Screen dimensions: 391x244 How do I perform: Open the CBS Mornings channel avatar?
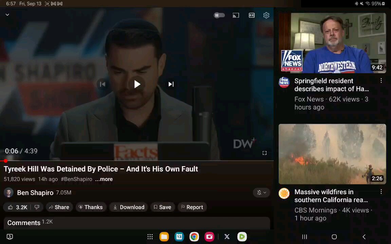pyautogui.click(x=284, y=194)
